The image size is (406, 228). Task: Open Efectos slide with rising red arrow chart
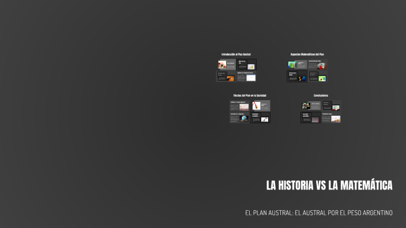(260, 117)
